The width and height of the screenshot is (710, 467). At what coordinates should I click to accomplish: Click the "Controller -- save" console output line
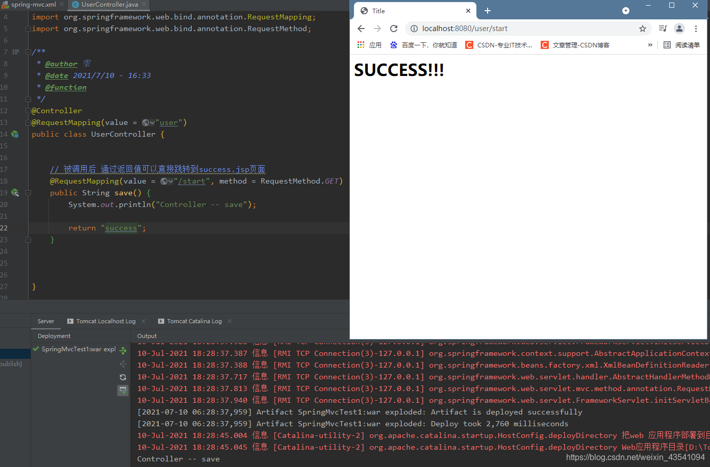pos(179,459)
